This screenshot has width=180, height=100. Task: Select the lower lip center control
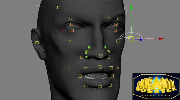click(100, 87)
